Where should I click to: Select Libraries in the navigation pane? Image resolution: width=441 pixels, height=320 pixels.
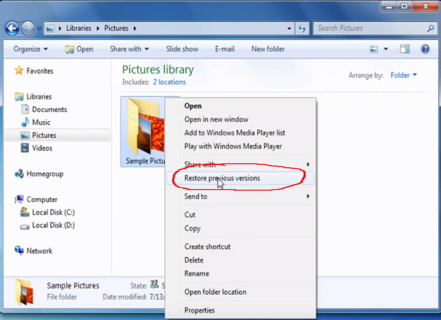[39, 97]
